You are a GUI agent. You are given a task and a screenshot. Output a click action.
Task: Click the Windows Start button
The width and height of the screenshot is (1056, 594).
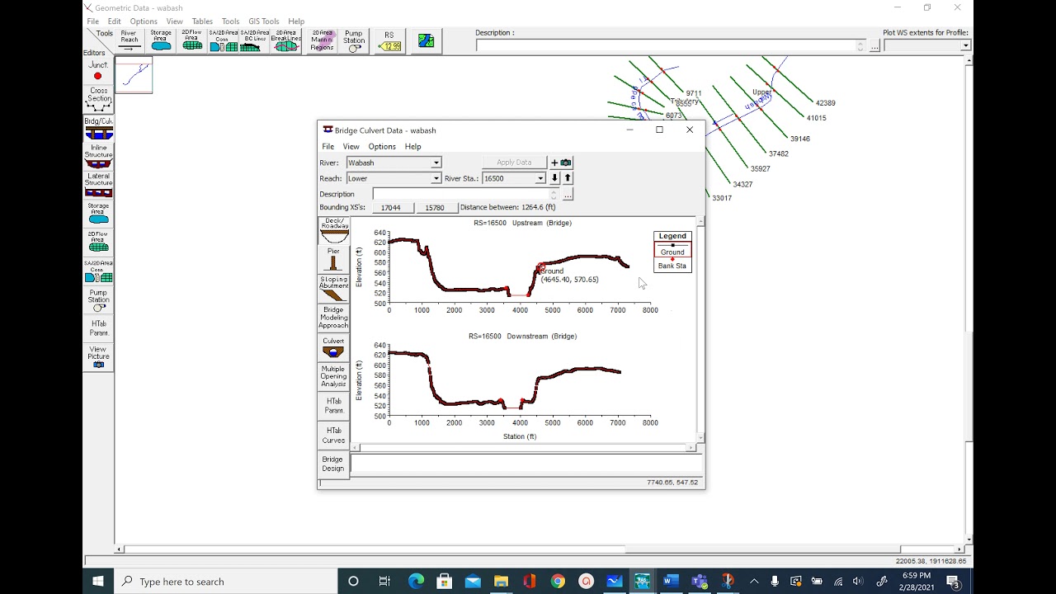[x=98, y=582]
